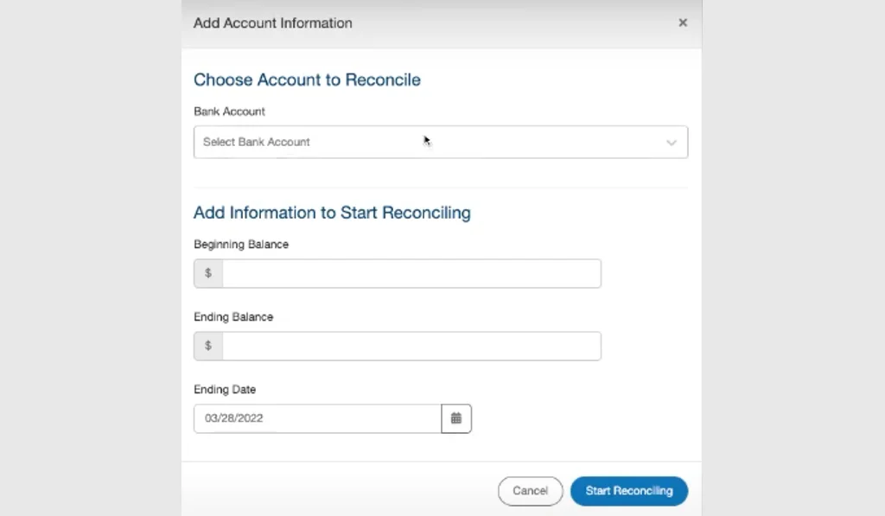Click the dimmed backdrop outside the dialog
Viewport: 885px width, 516px height.
[x=86, y=259]
